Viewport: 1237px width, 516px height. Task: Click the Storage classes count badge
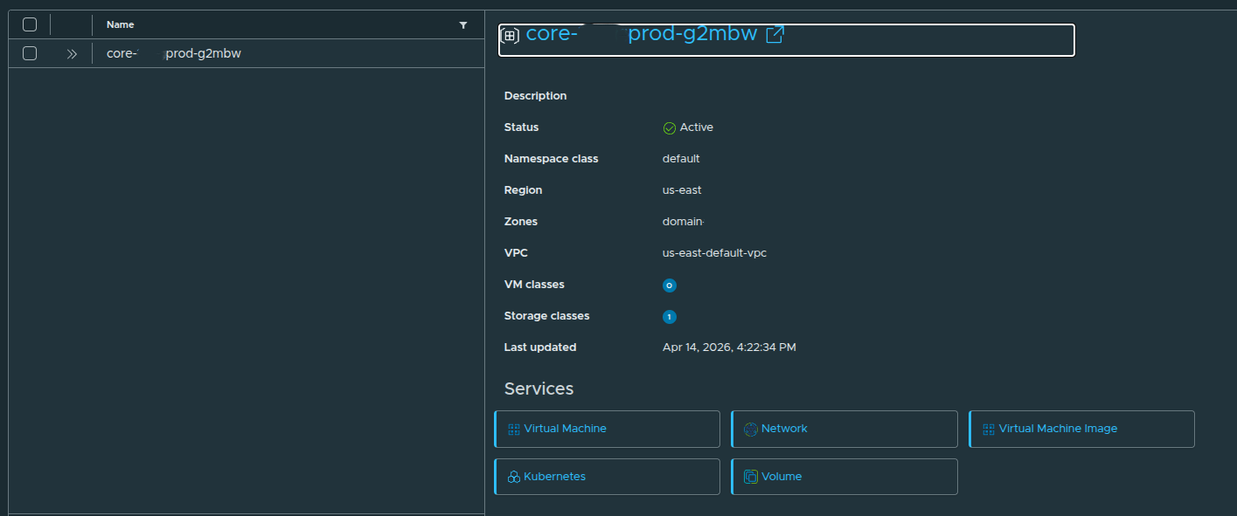[669, 316]
